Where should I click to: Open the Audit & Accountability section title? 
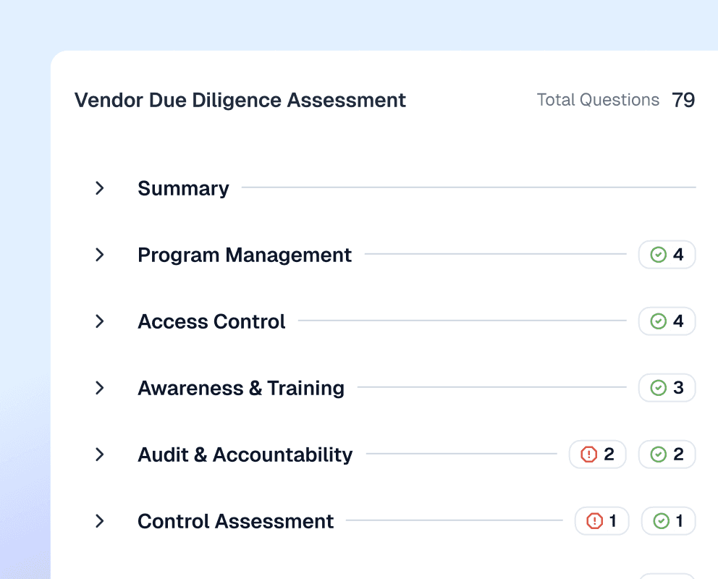click(x=245, y=455)
